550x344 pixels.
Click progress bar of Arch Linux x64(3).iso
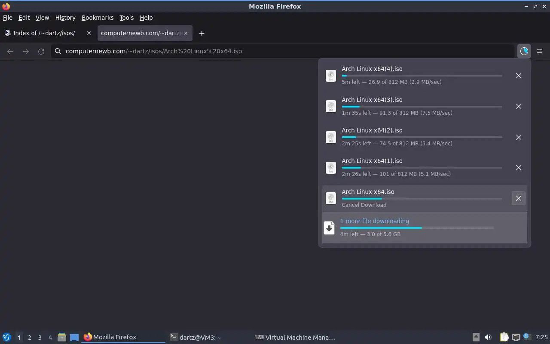[422, 106]
